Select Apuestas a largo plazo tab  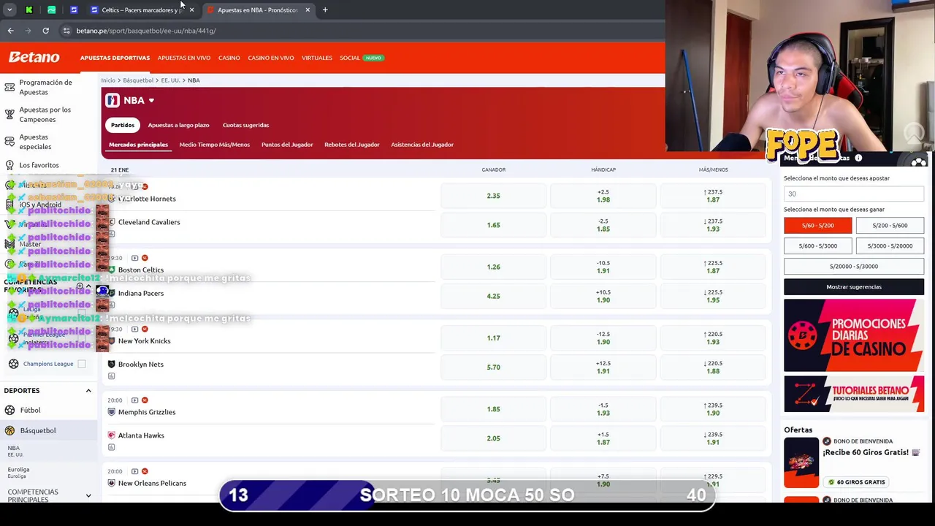[x=178, y=125]
